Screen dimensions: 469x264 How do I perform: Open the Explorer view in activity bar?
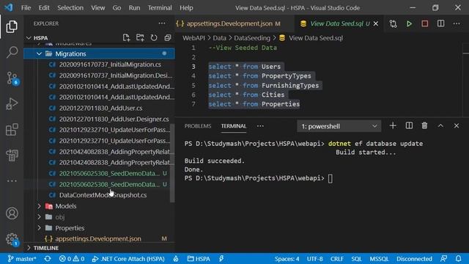coord(12,26)
